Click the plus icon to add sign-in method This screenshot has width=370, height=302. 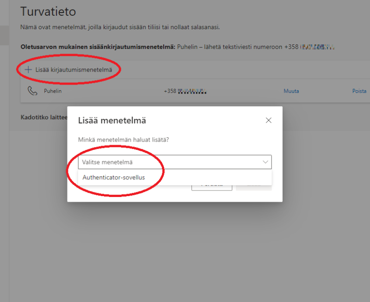point(29,69)
